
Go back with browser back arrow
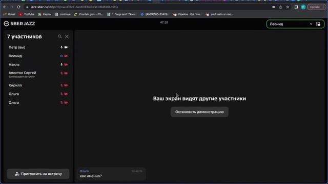click(5, 7)
